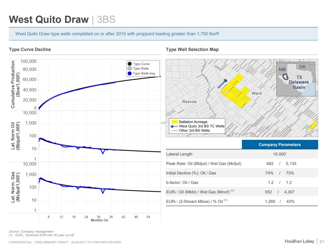Click the b-factor Oil / Gas row
Image resolution: width=327 pixels, height=245 pixels.
coord(242,182)
